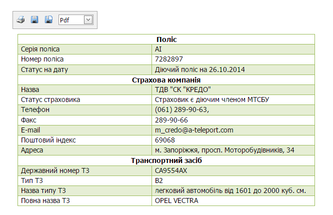333x215 pixels.
Task: Click the vehicle type B2 cell
Action: [233, 180]
